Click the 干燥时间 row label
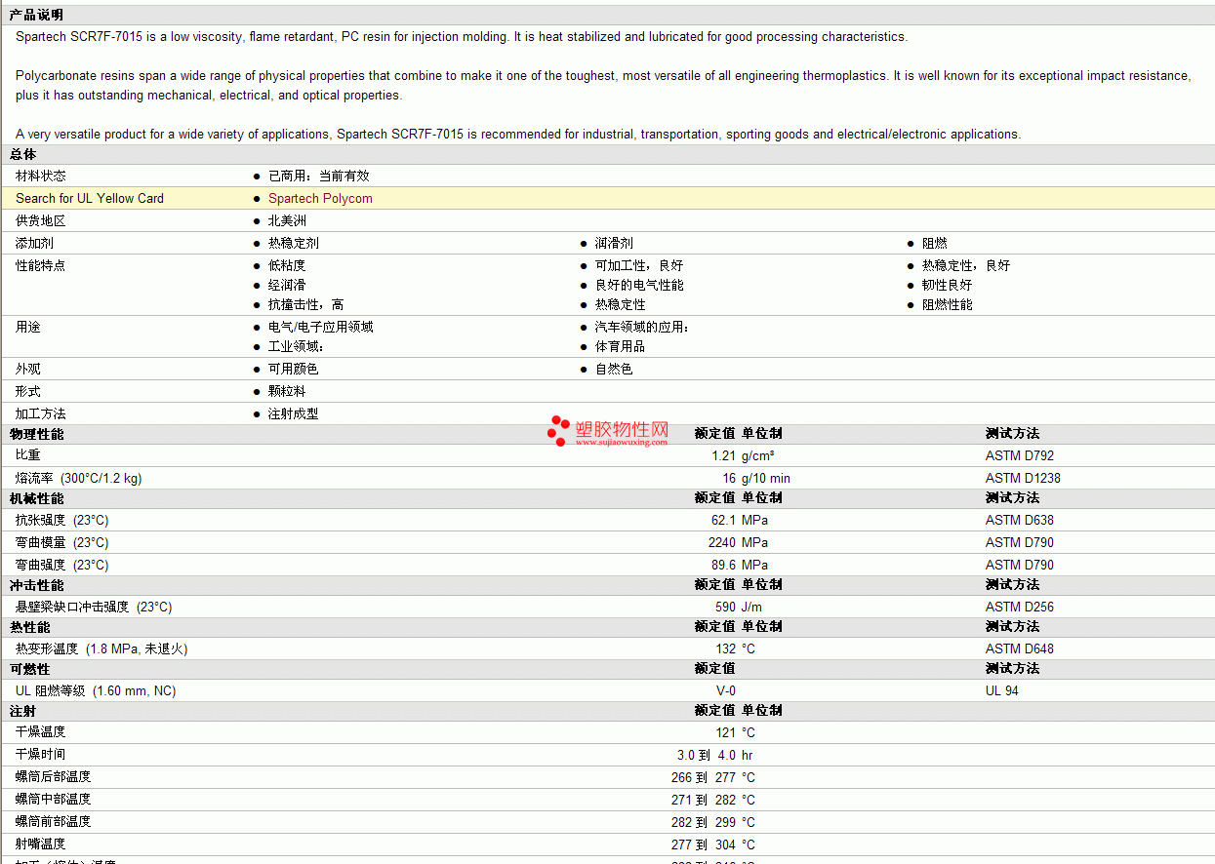This screenshot has width=1215, height=864. pyautogui.click(x=41, y=754)
